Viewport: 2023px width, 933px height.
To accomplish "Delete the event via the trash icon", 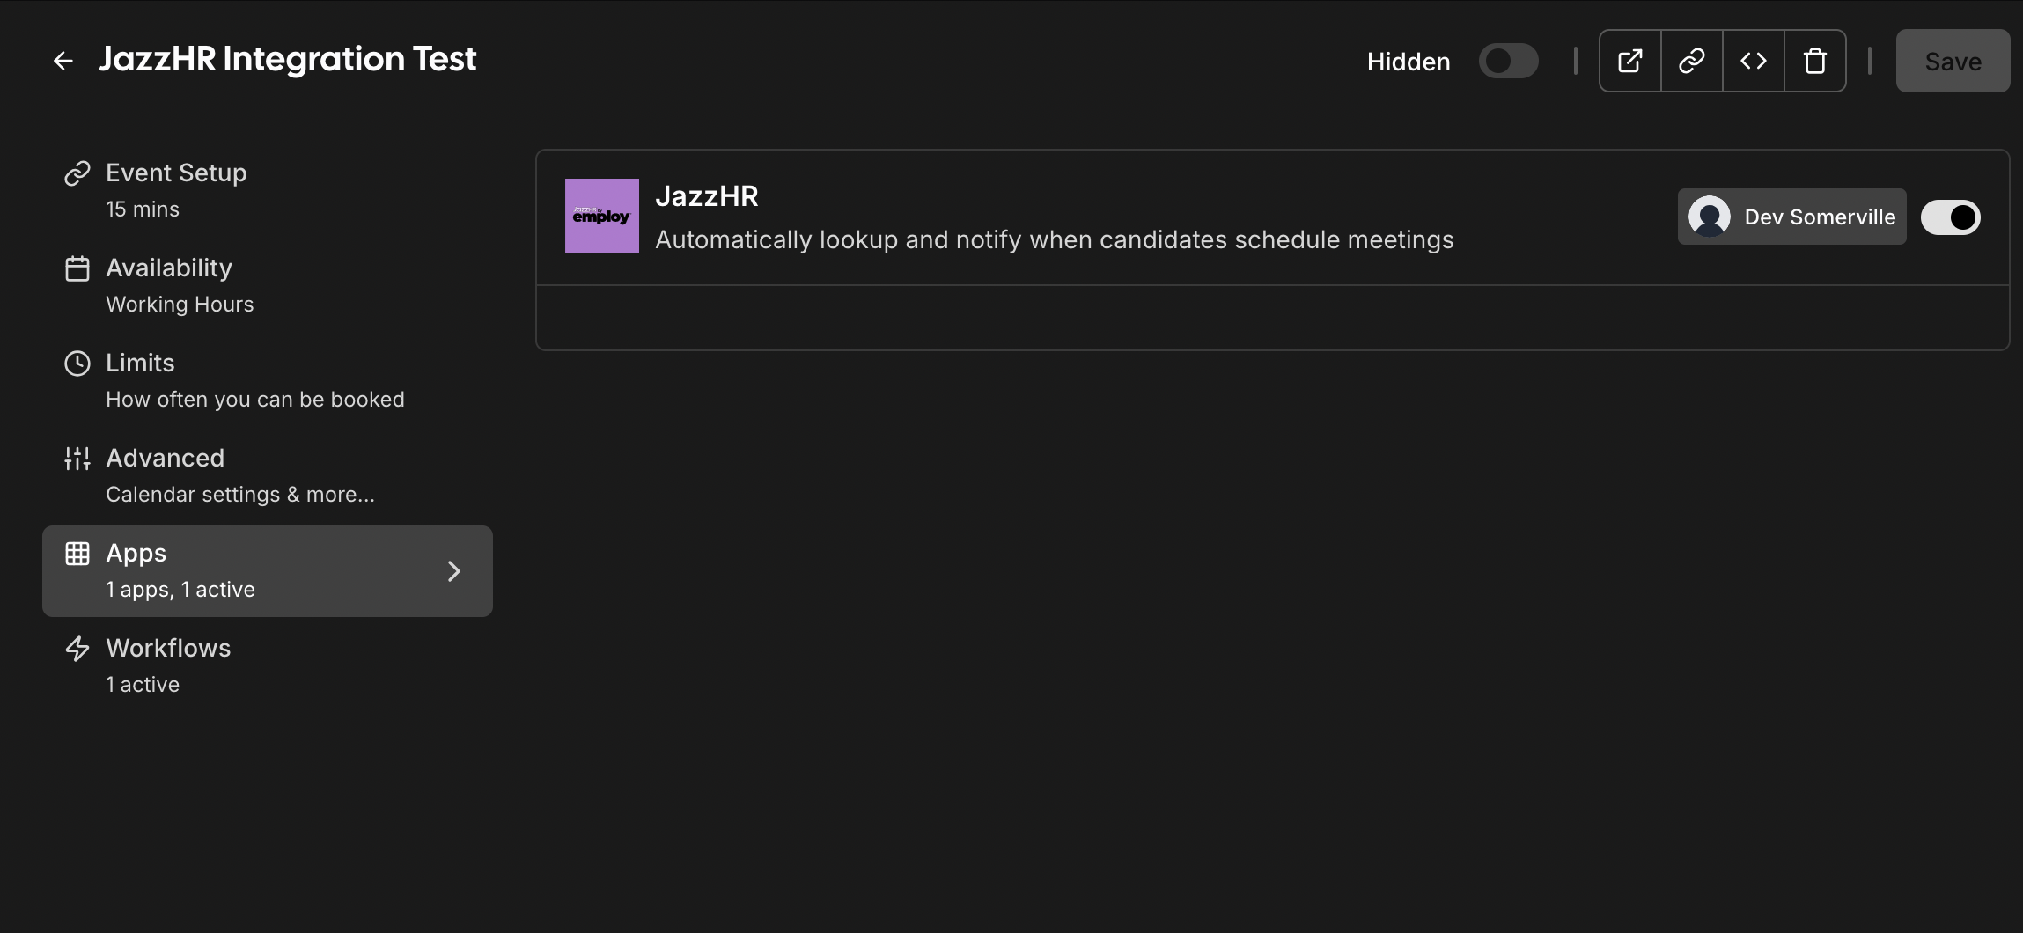I will click(1813, 60).
